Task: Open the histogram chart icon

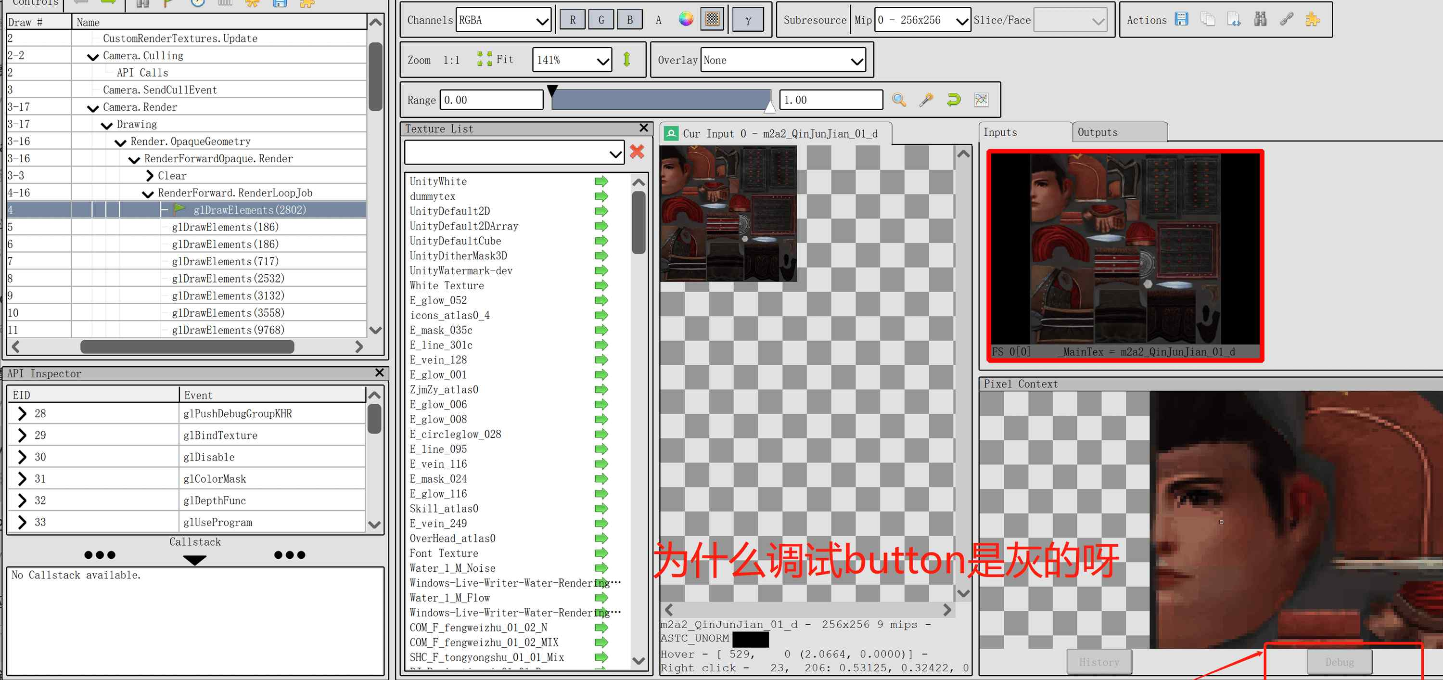Action: click(981, 100)
